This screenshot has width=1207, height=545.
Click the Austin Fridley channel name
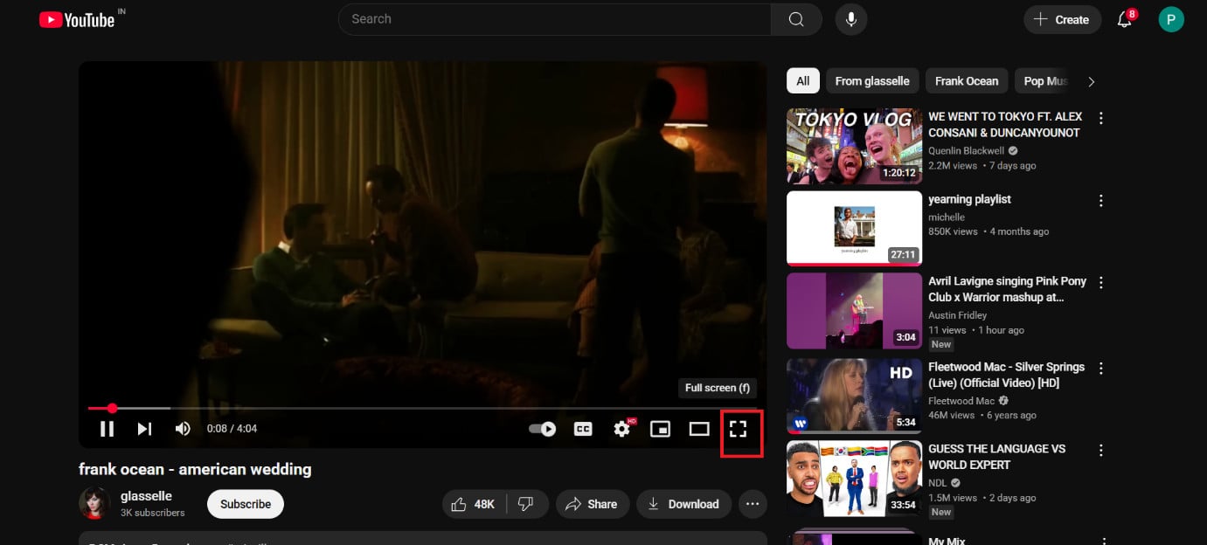957,315
